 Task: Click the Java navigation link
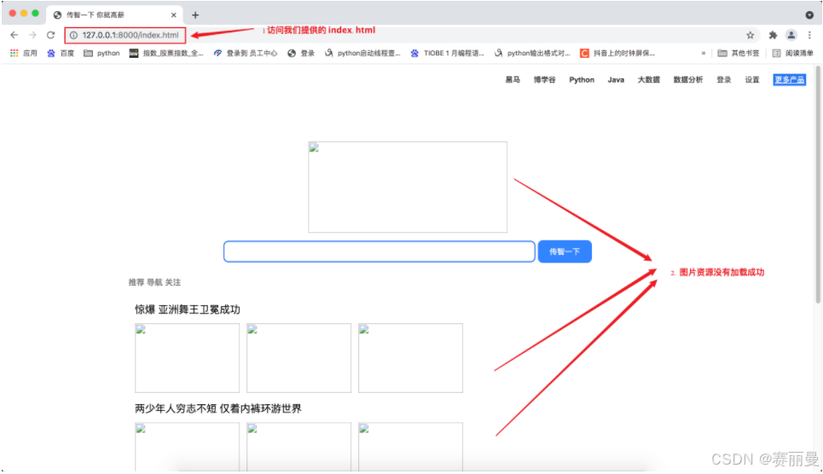(616, 80)
